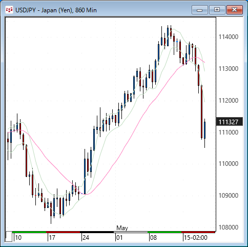Click the 15-02:00 time axis label
Screen dimensions: 248x247
[x=196, y=238]
